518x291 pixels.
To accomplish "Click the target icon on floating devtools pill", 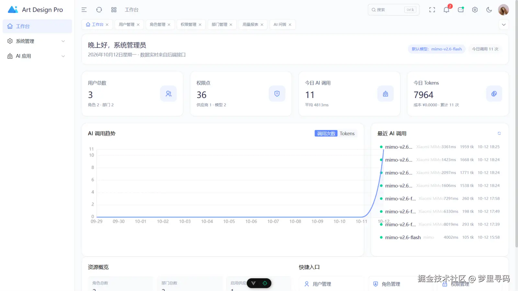I will click(265, 283).
